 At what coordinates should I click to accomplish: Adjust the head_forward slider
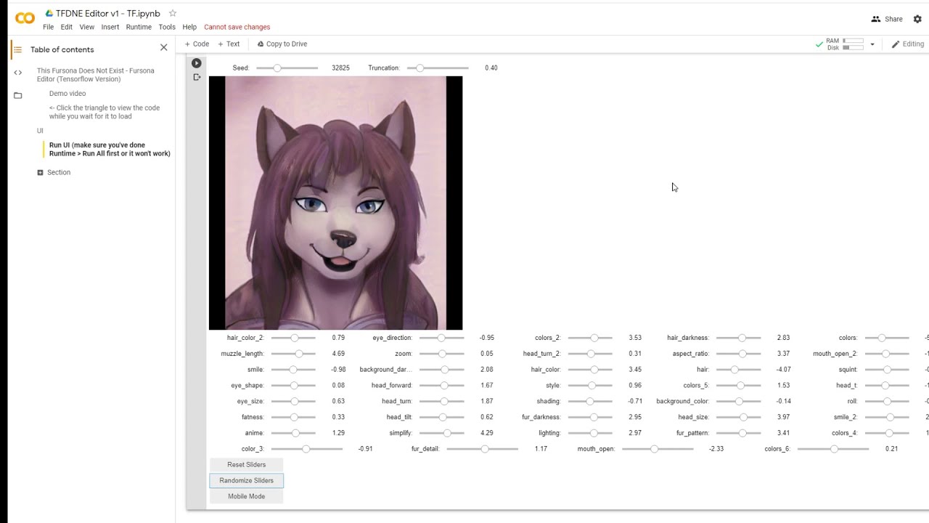(441, 386)
